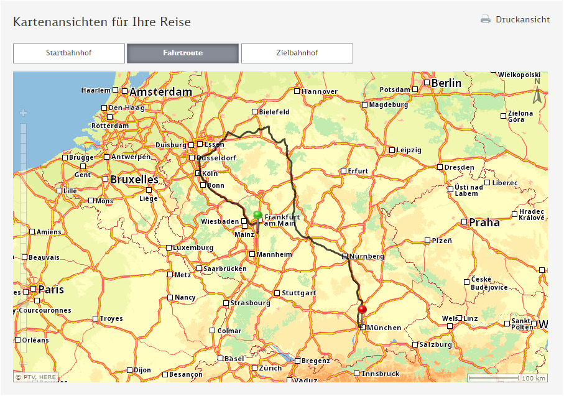Open the Zielbahnhof tab
564x396 pixels.
pyautogui.click(x=297, y=53)
